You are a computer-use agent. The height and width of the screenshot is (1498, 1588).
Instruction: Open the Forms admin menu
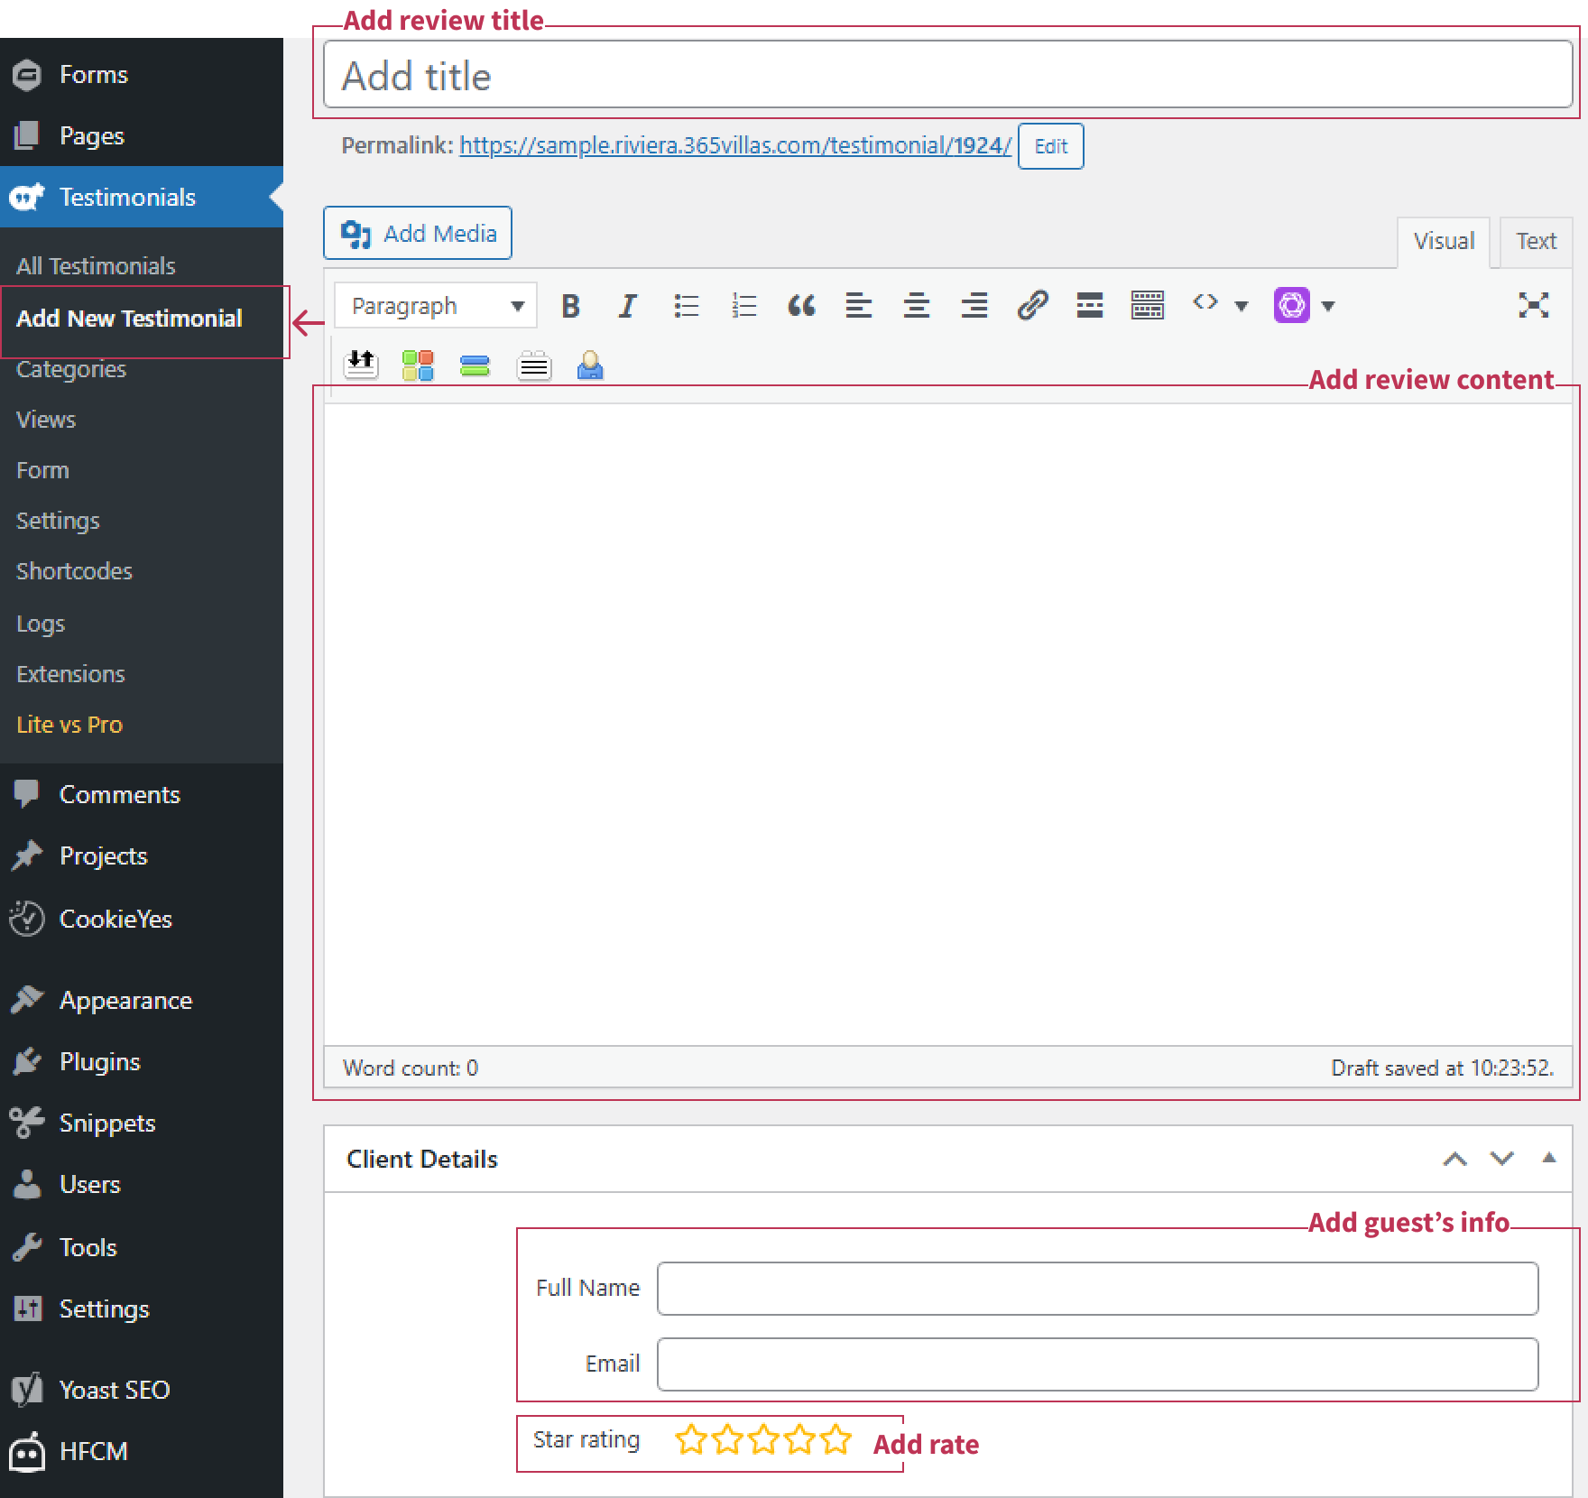click(x=142, y=74)
